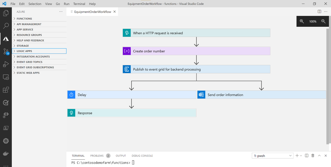331x167 pixels.
Task: Expand the EVENT GRID TOPICS section
Action: click(39, 62)
